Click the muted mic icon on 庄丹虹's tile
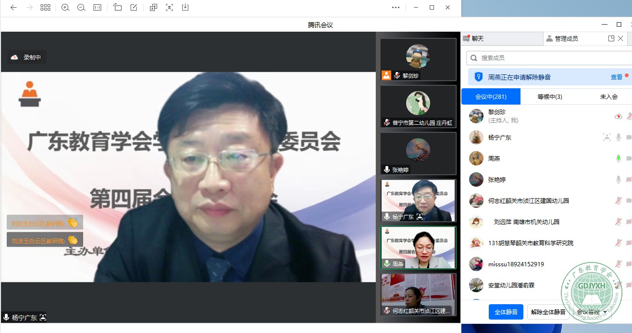Viewport: 632px width, 333px height. [387, 122]
